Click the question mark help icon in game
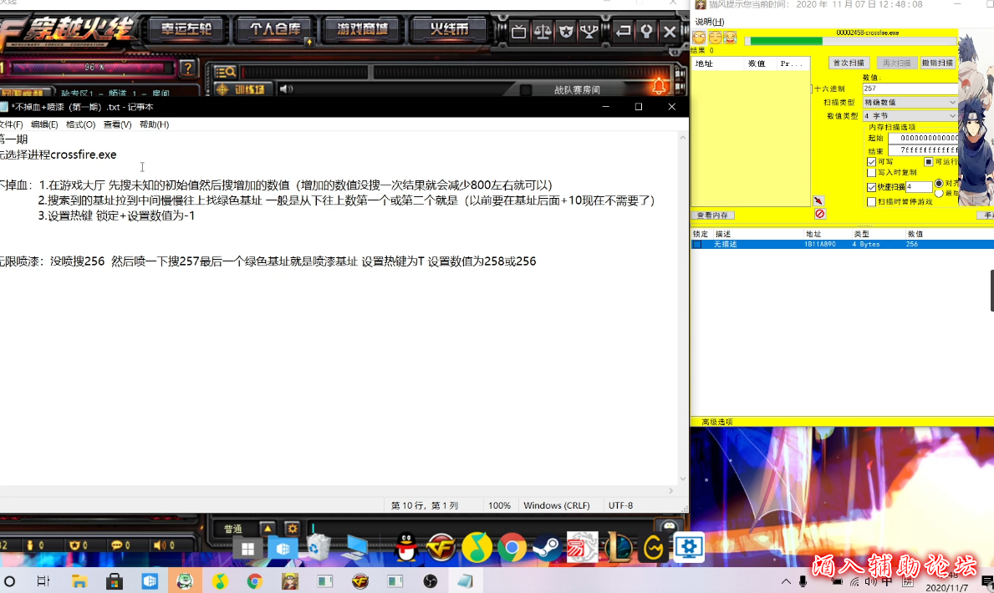 189,68
